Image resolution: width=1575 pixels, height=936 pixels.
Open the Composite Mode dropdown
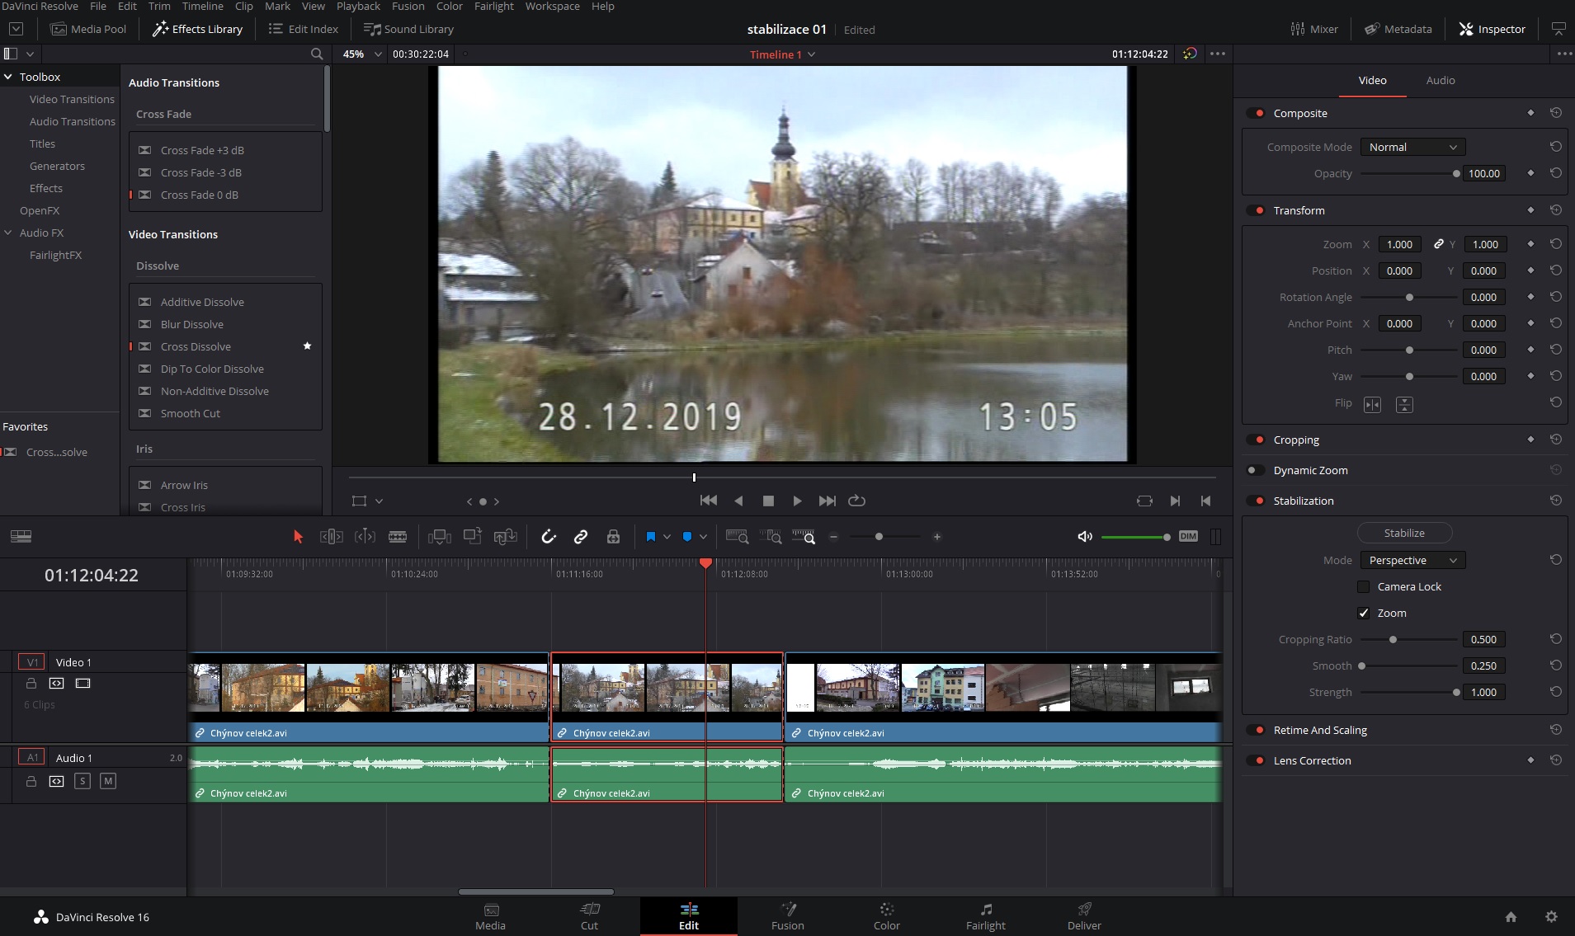click(1412, 147)
